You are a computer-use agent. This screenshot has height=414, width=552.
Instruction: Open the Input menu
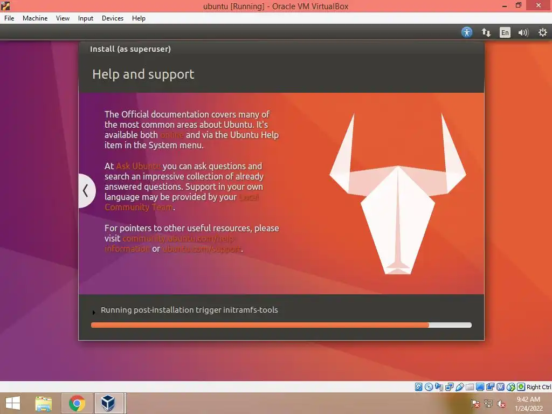(86, 18)
